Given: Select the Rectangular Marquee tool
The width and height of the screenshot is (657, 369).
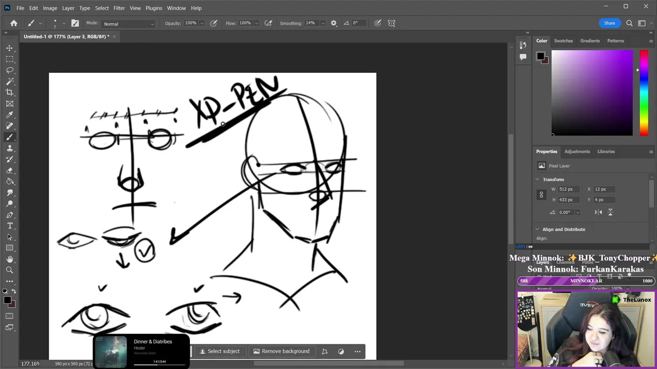Looking at the screenshot, I should click(x=10, y=59).
